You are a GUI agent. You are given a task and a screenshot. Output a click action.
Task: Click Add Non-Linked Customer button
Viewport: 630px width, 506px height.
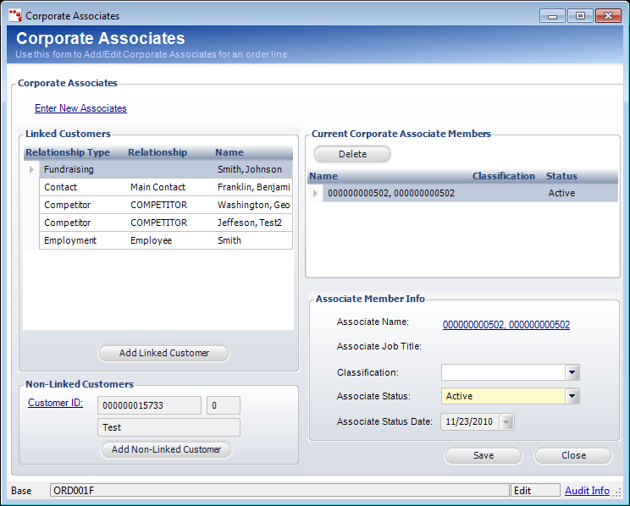coord(166,449)
